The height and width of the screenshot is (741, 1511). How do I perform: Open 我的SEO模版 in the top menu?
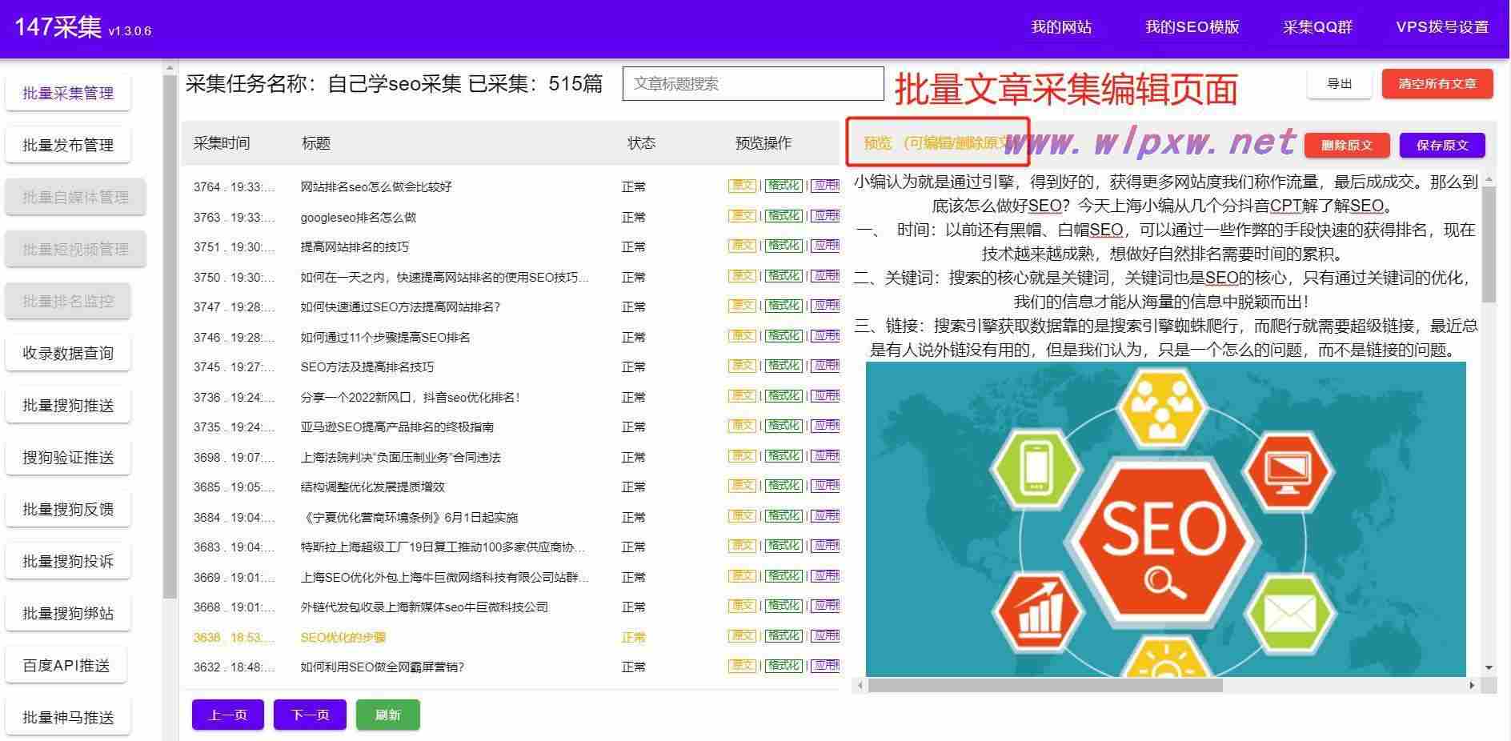click(x=1192, y=27)
